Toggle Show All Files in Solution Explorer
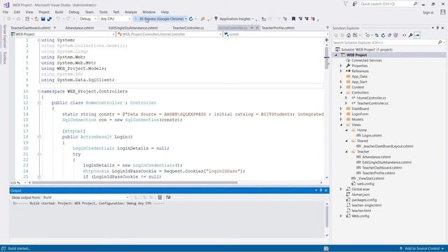Screen dimensions: 448x252 click(x=395, y=35)
